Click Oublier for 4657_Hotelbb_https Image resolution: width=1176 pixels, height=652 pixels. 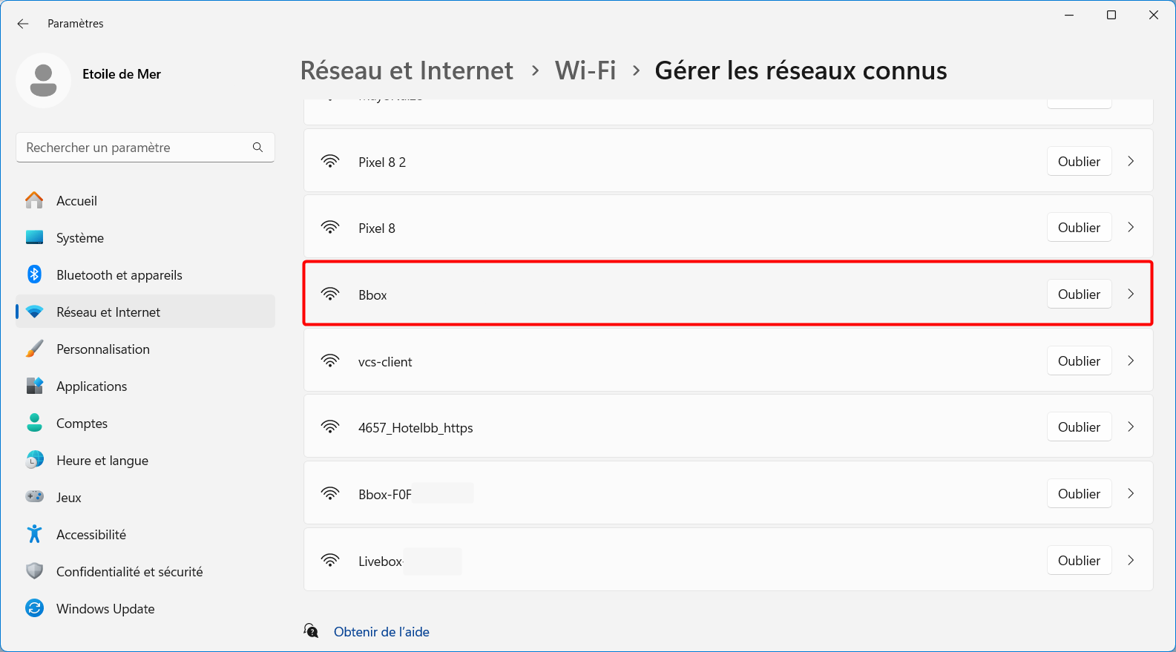[x=1079, y=427]
